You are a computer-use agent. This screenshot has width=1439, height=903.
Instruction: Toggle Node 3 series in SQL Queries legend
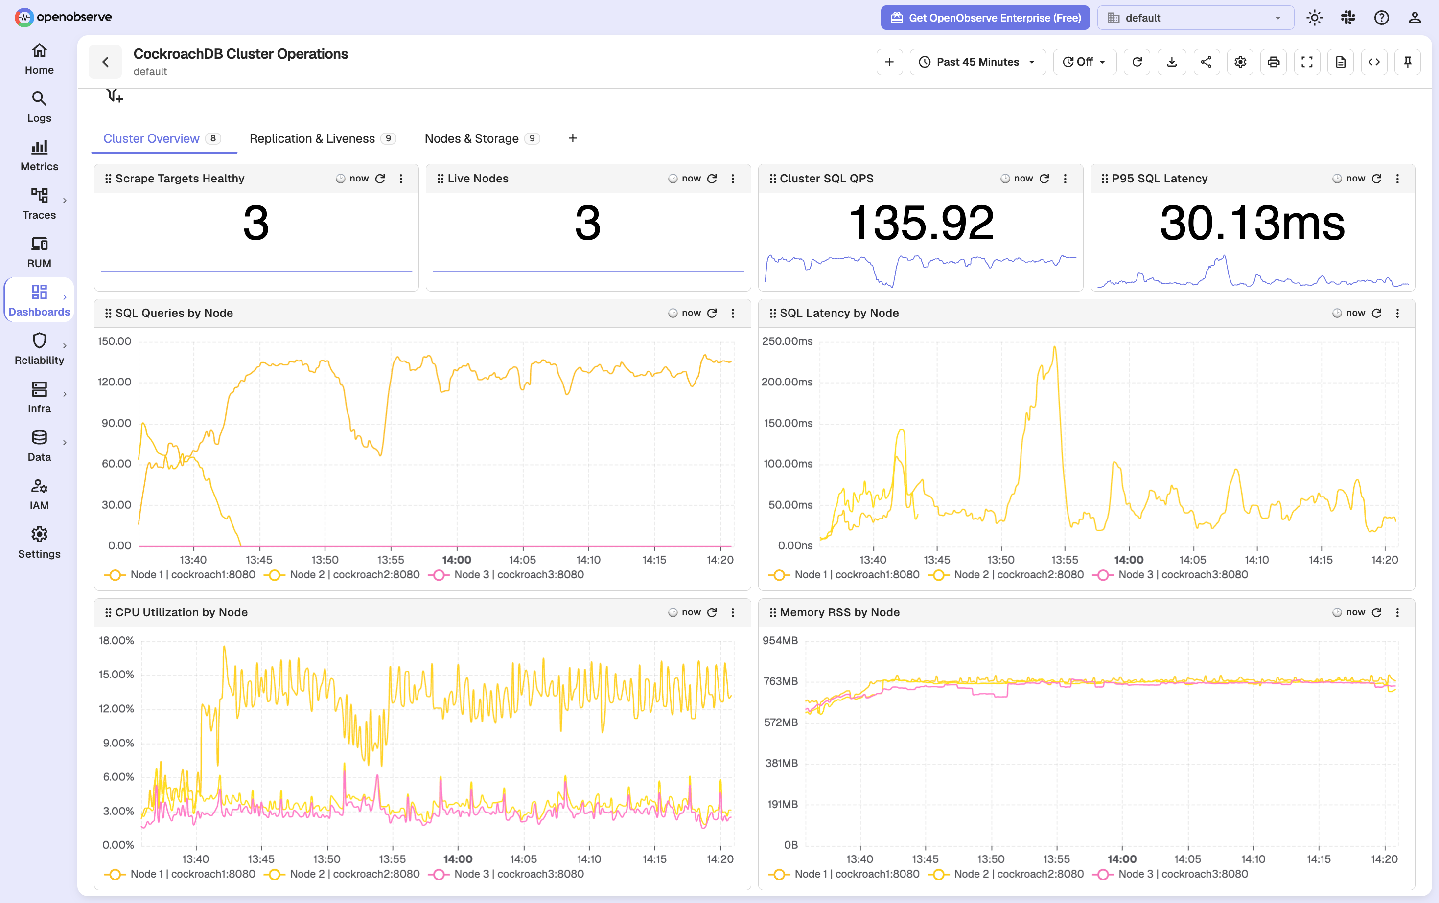point(506,575)
